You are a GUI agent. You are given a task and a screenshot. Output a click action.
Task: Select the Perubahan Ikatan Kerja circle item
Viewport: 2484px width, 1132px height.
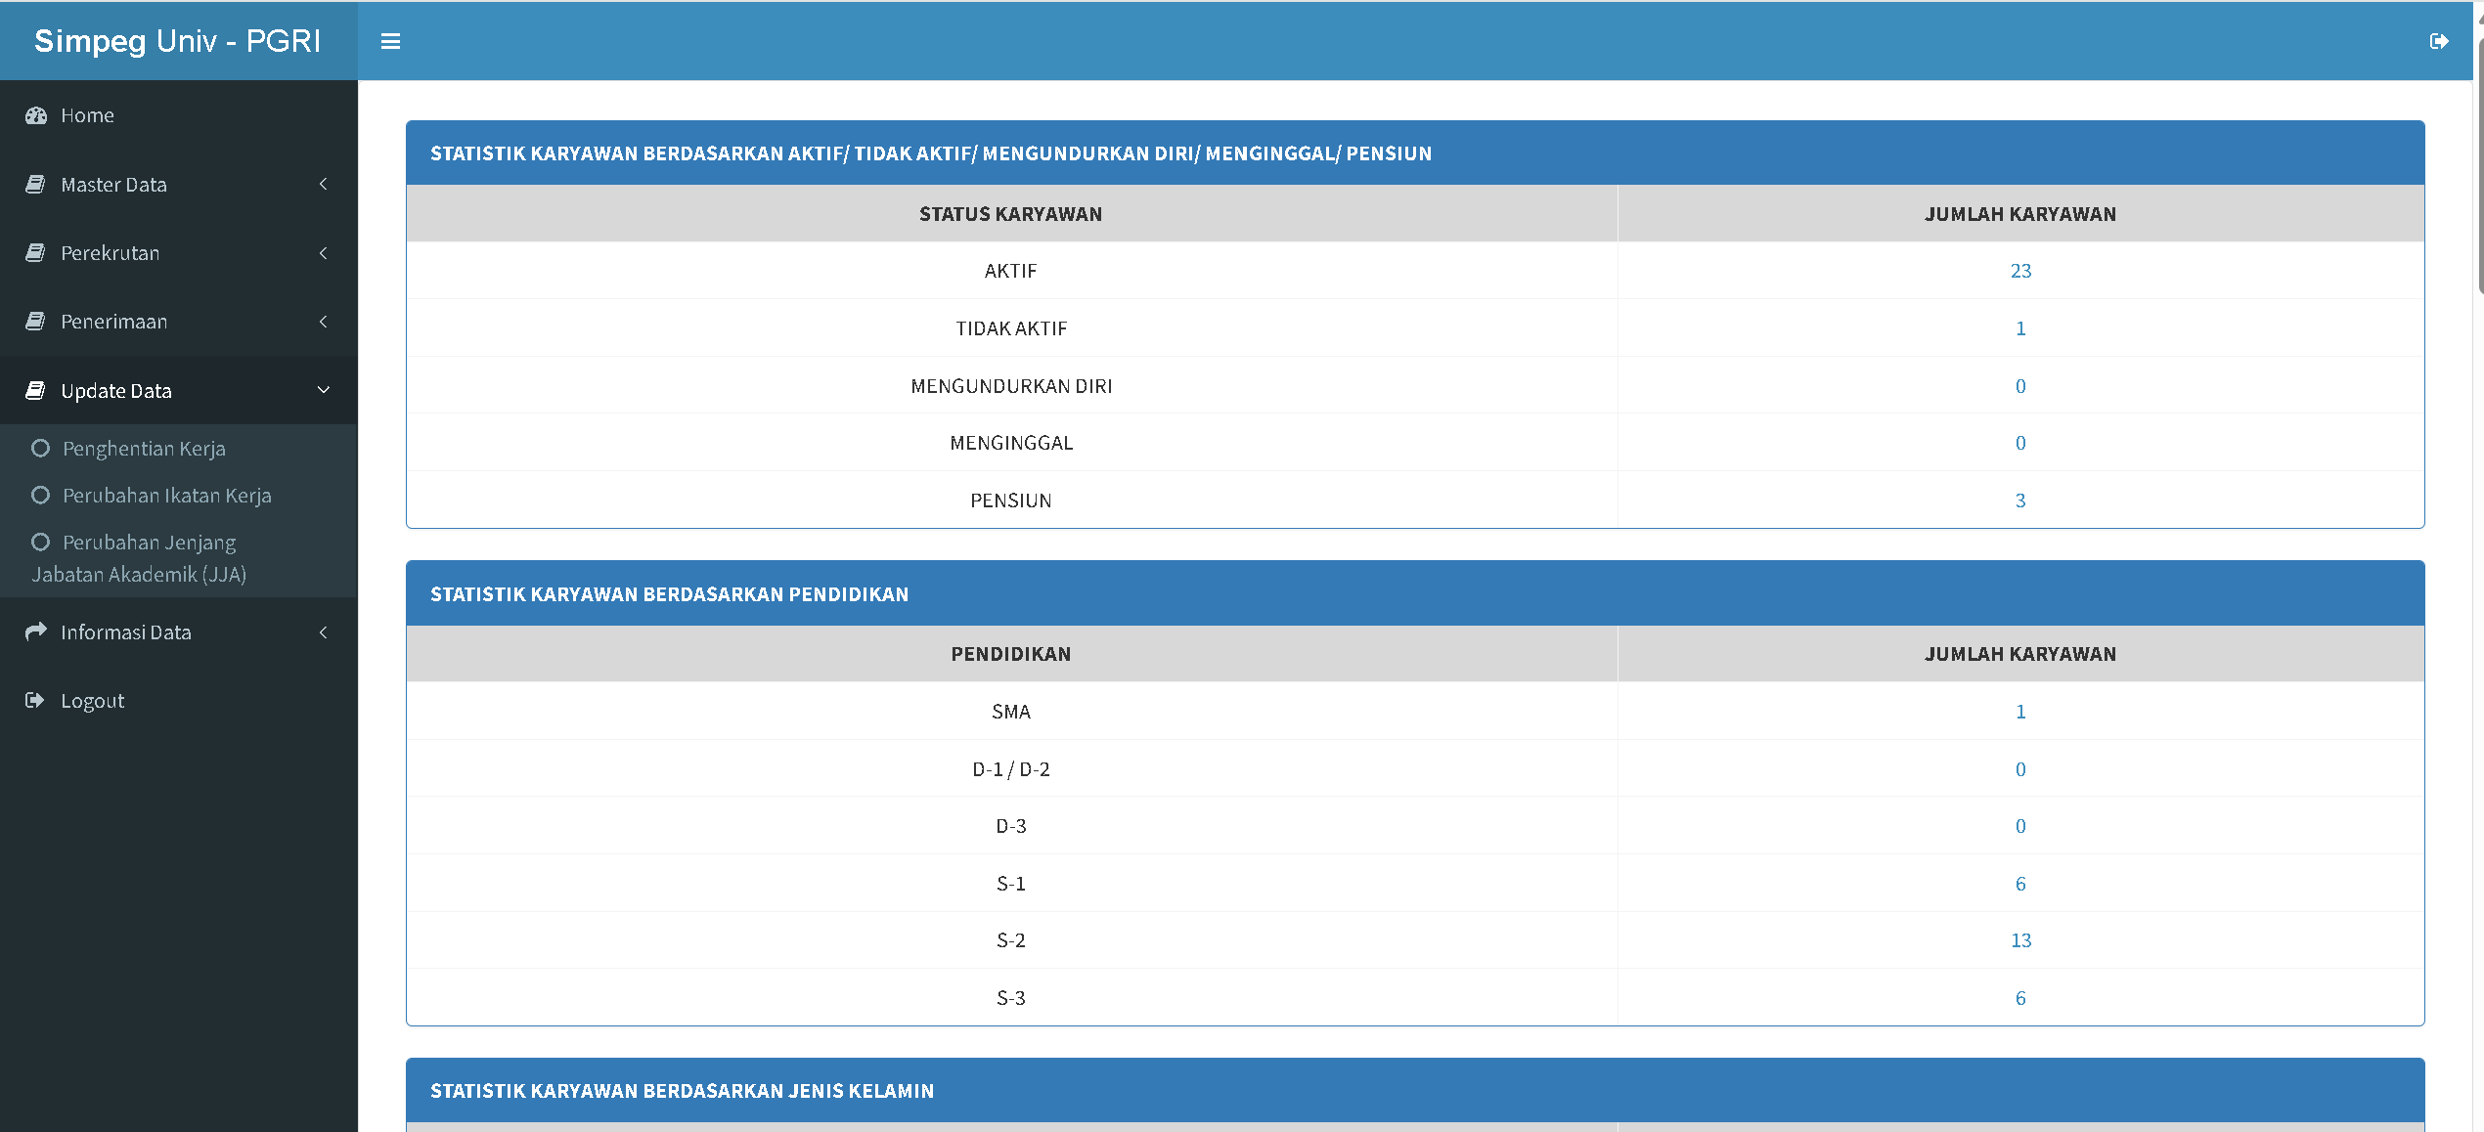40,495
